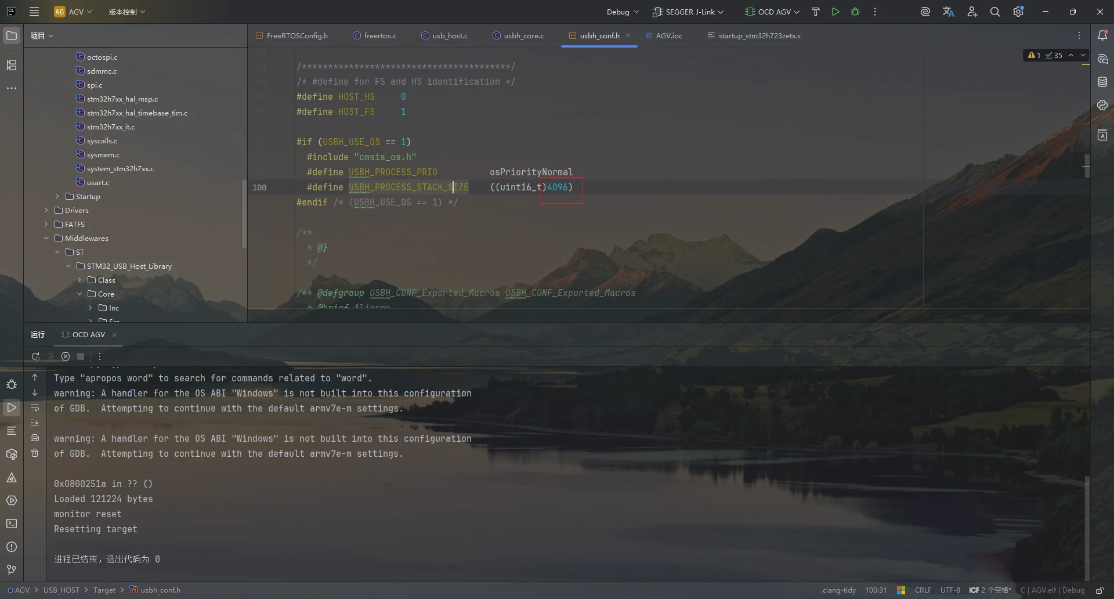Close the OCD AGV run tab
The image size is (1114, 599).
(x=114, y=335)
